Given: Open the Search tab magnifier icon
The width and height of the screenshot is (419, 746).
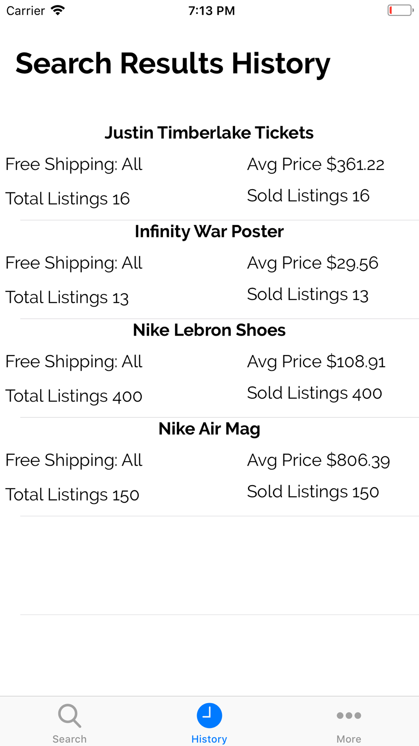Looking at the screenshot, I should click(x=70, y=716).
